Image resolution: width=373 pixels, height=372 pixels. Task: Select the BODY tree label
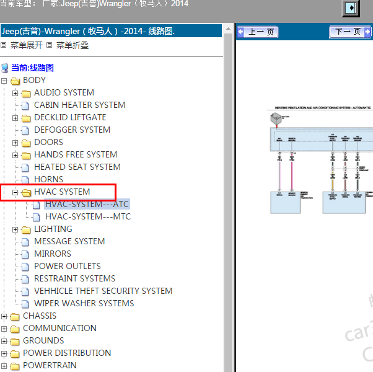pyautogui.click(x=34, y=80)
